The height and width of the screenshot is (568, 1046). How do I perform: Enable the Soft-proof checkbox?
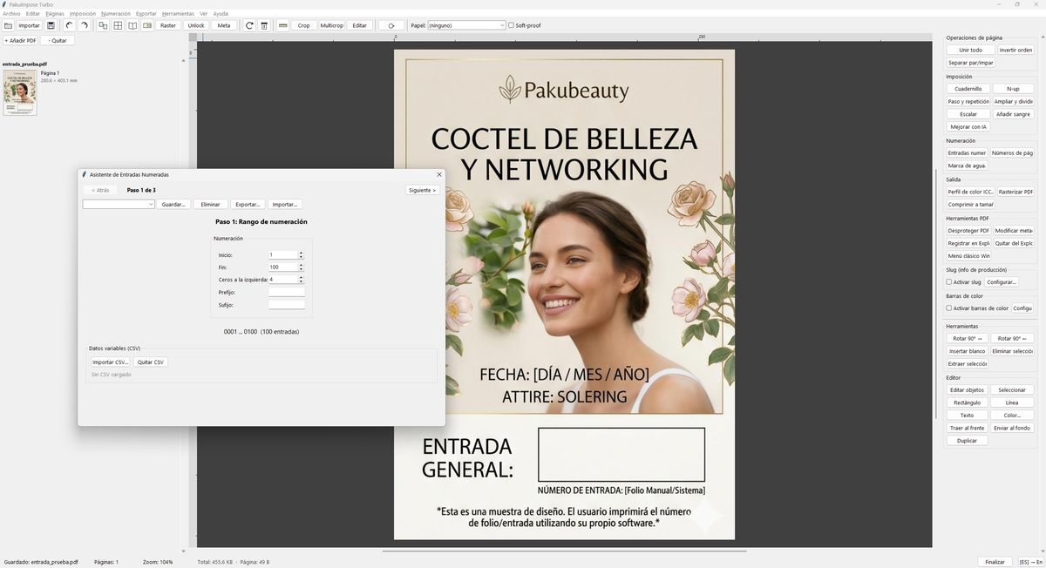pos(511,25)
